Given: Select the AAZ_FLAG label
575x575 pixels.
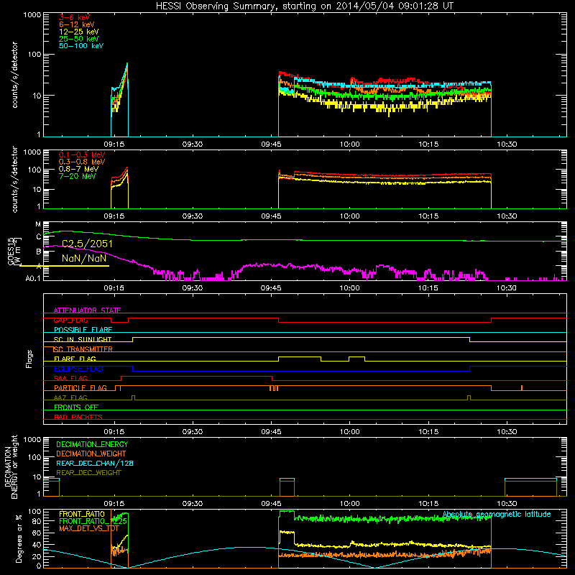Looking at the screenshot, I should coord(70,397).
